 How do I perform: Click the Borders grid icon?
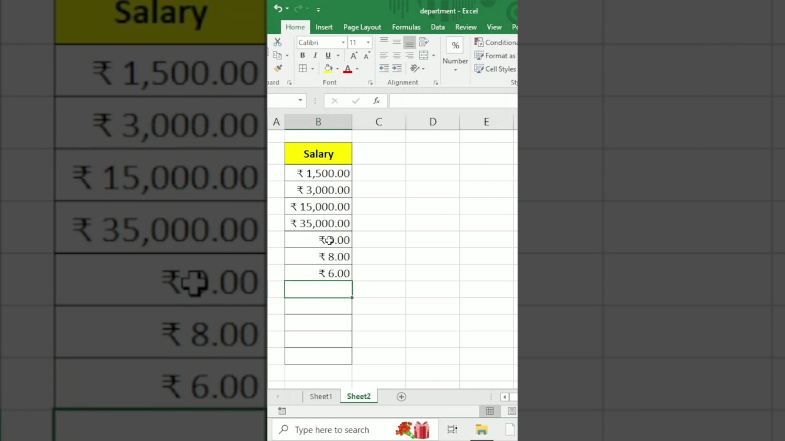point(303,69)
